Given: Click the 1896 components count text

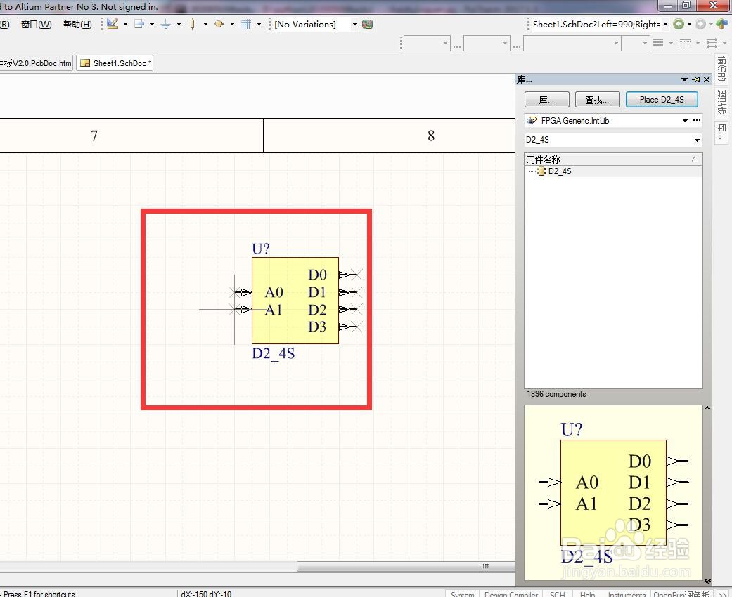Looking at the screenshot, I should [x=556, y=394].
